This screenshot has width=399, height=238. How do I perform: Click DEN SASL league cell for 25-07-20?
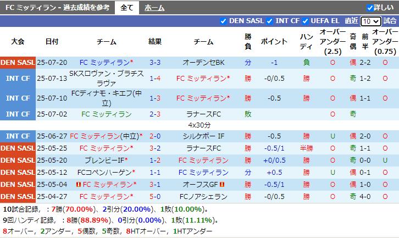point(18,62)
